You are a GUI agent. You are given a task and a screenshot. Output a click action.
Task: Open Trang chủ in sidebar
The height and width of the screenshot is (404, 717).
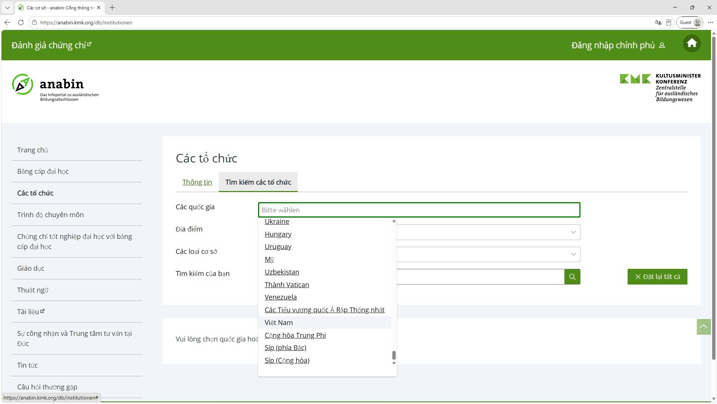(x=33, y=150)
